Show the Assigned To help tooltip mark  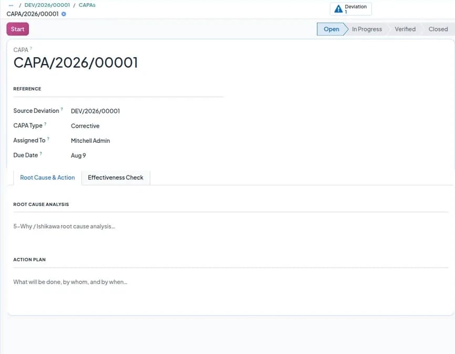pyautogui.click(x=48, y=139)
